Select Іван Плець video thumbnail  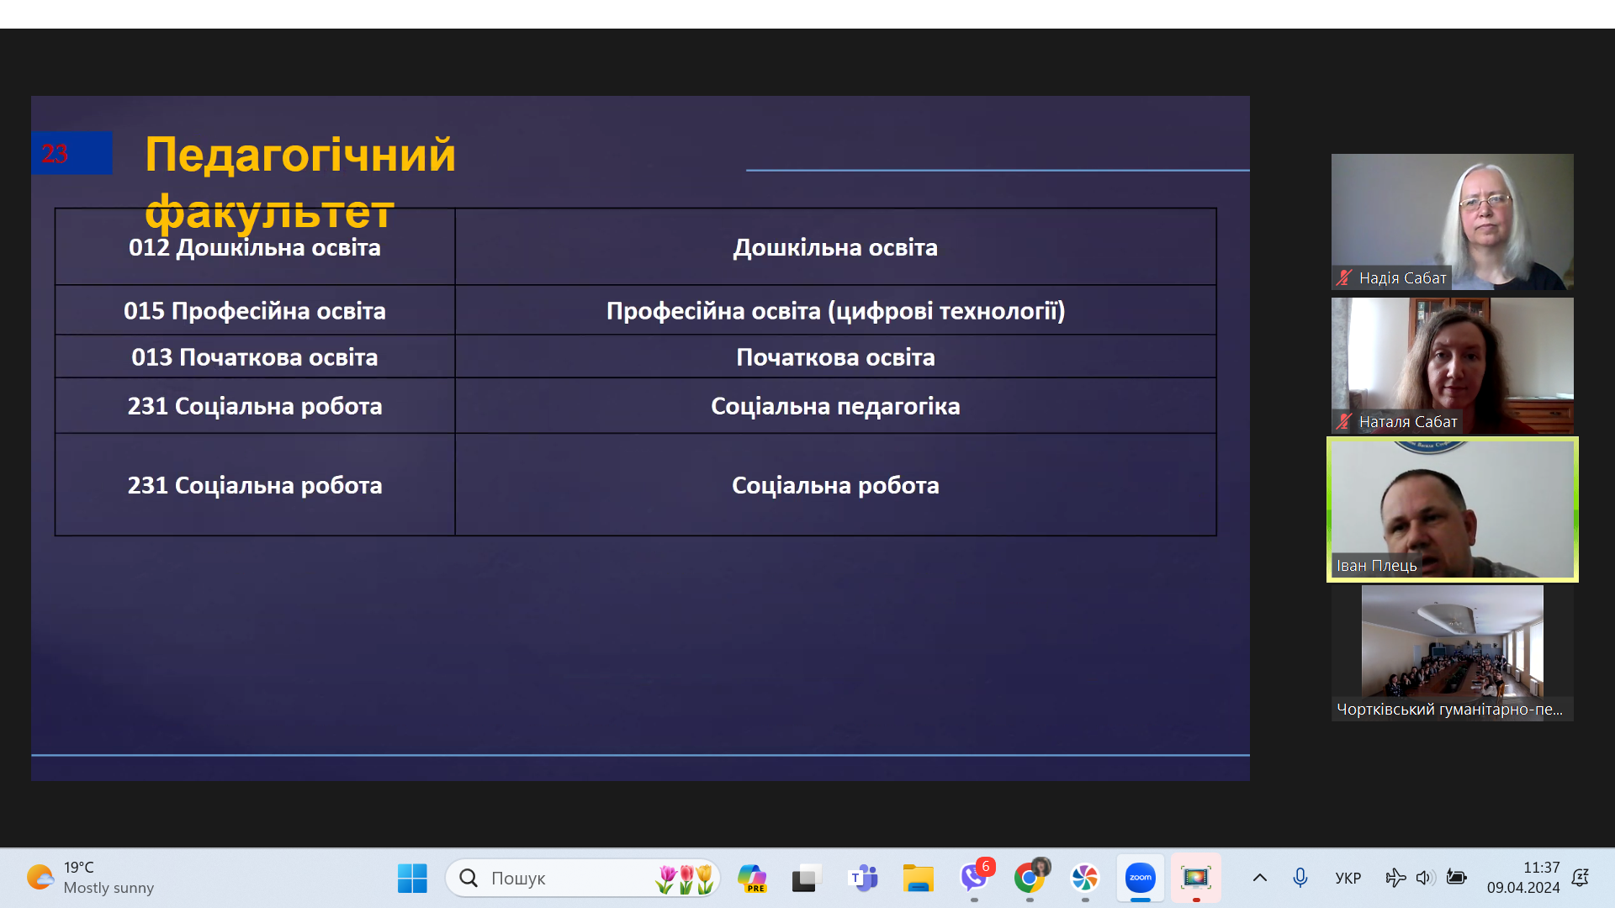tap(1452, 509)
